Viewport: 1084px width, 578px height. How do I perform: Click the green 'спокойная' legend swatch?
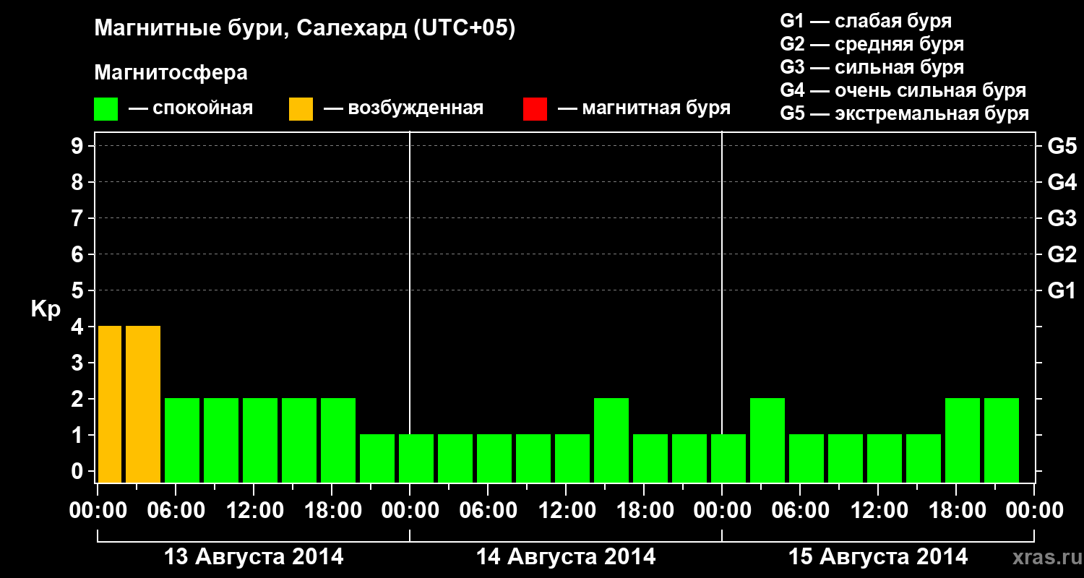(106, 109)
